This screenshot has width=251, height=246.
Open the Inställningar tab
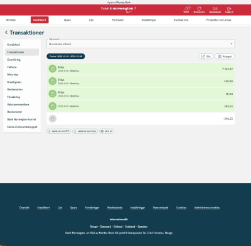(149, 20)
